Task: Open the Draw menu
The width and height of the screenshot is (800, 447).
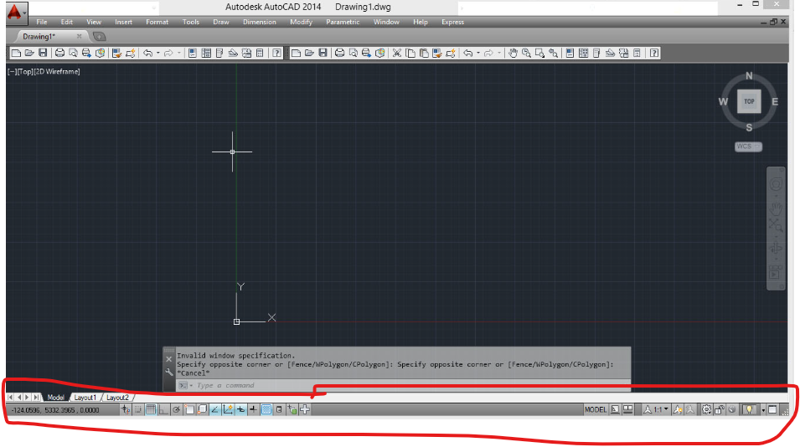Action: [221, 22]
